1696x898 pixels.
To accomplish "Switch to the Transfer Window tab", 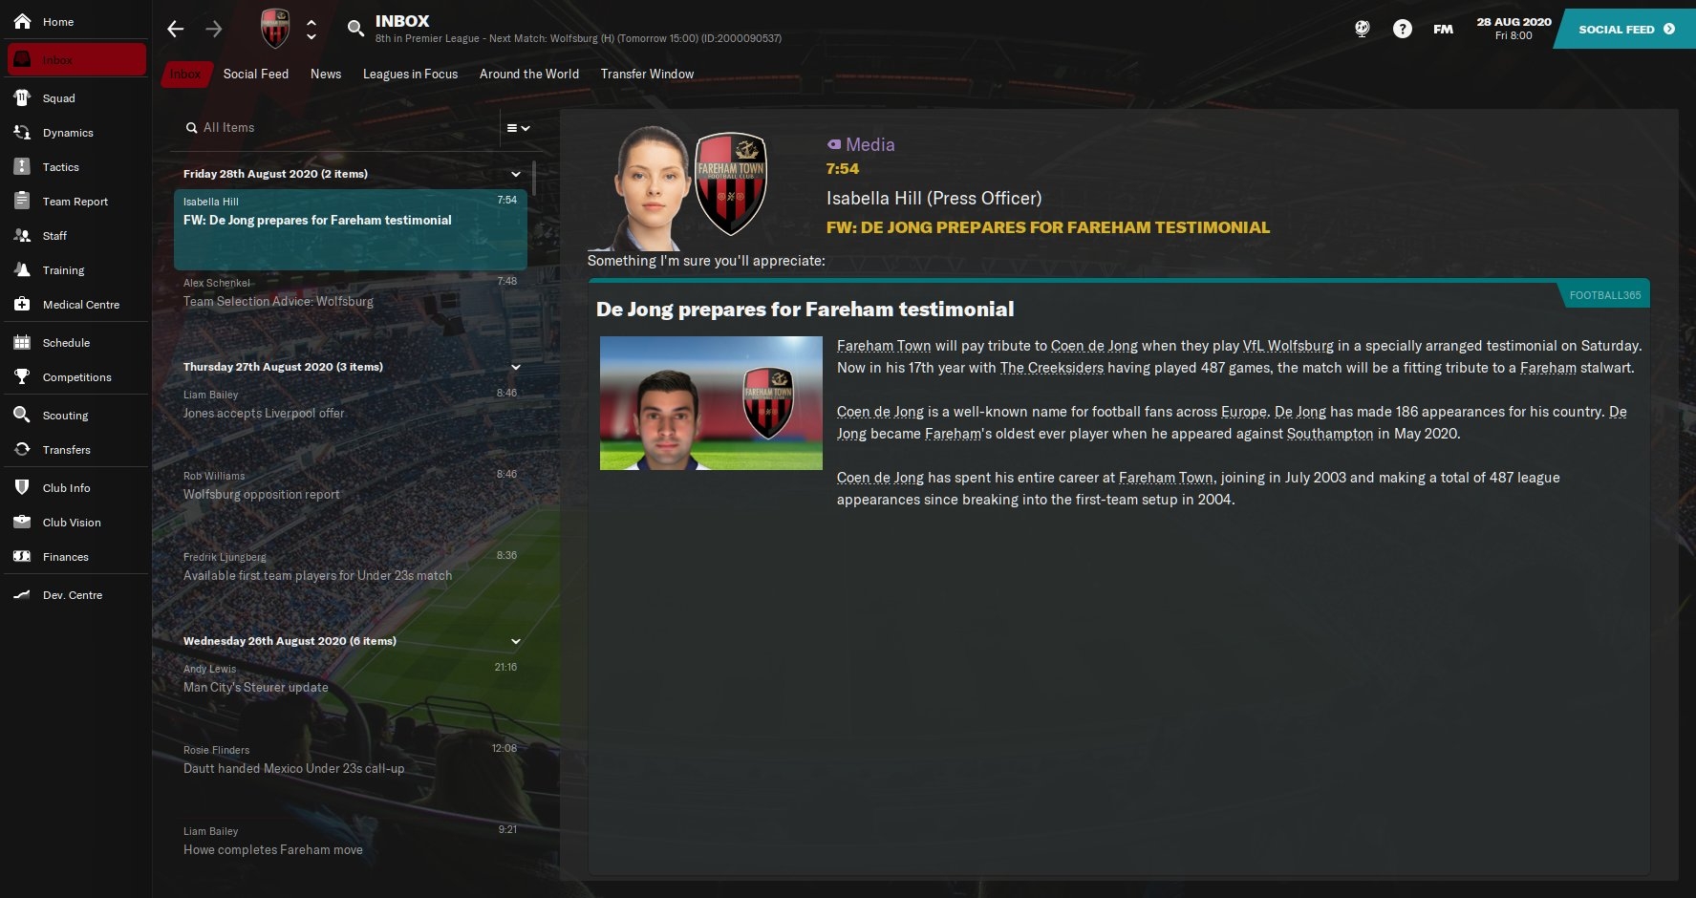I will click(x=647, y=74).
